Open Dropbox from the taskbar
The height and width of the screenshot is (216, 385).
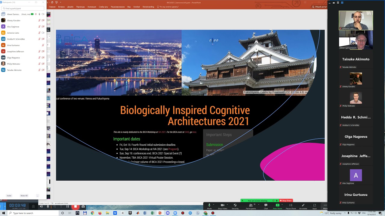tap(115, 213)
